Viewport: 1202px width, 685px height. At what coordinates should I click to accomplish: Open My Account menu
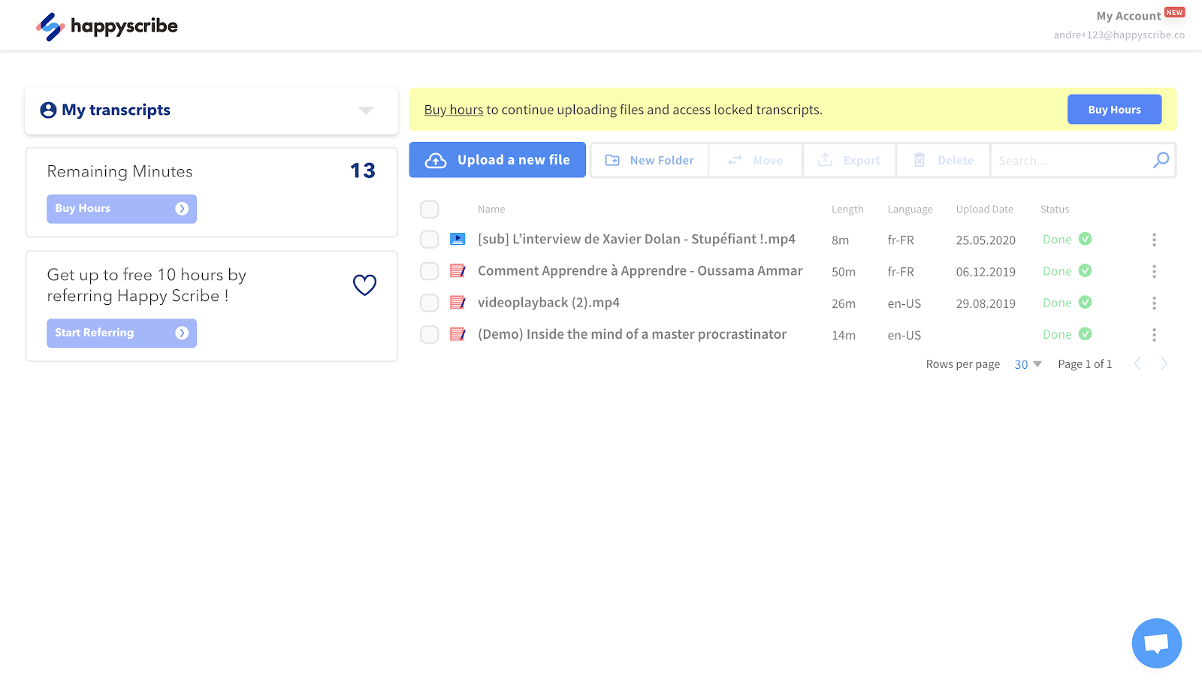pos(1128,16)
